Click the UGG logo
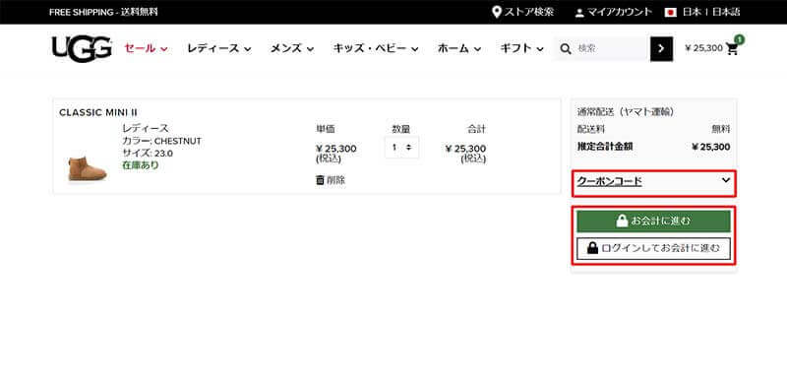 [x=82, y=48]
